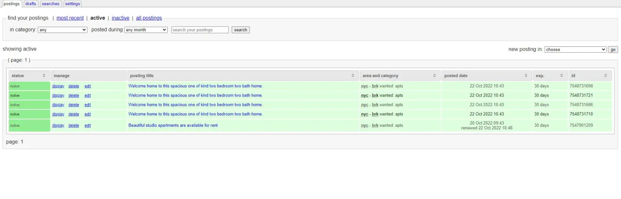Open 'new posting in' choose dropdown

(575, 49)
